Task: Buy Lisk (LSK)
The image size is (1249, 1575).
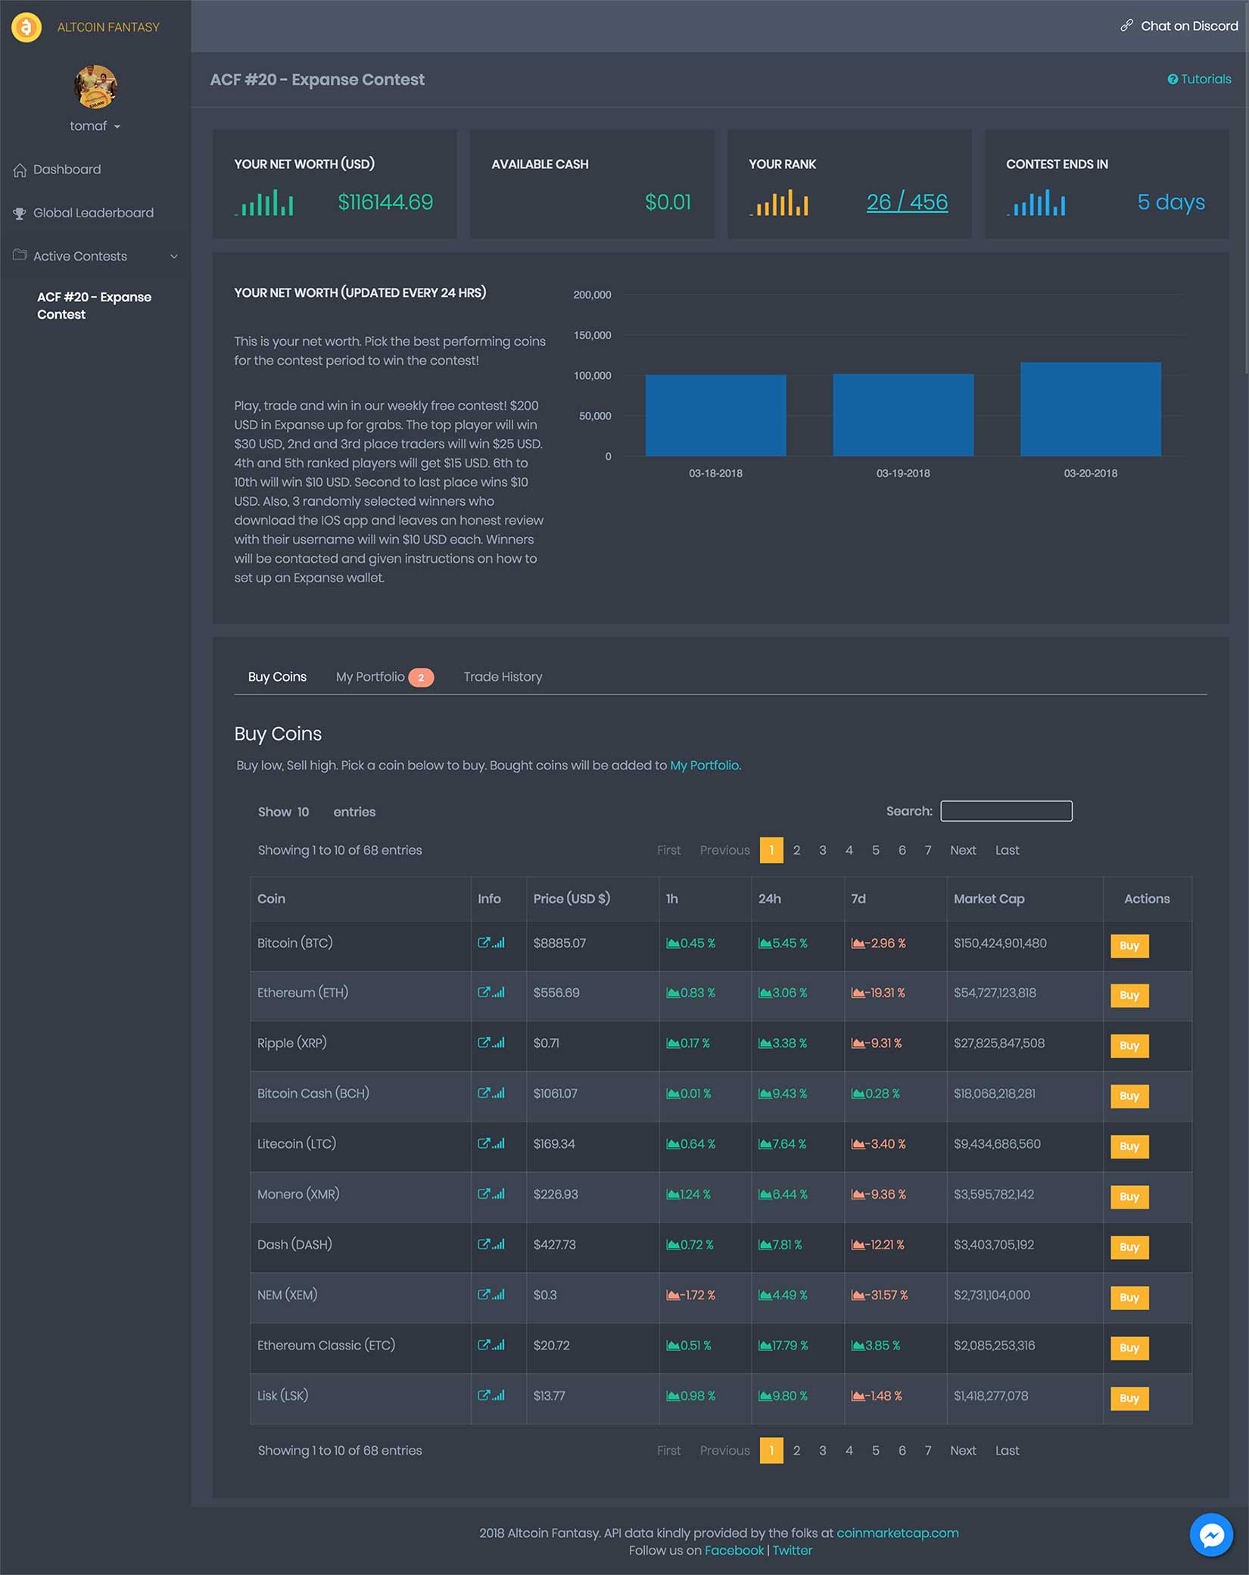Action: point(1129,1399)
